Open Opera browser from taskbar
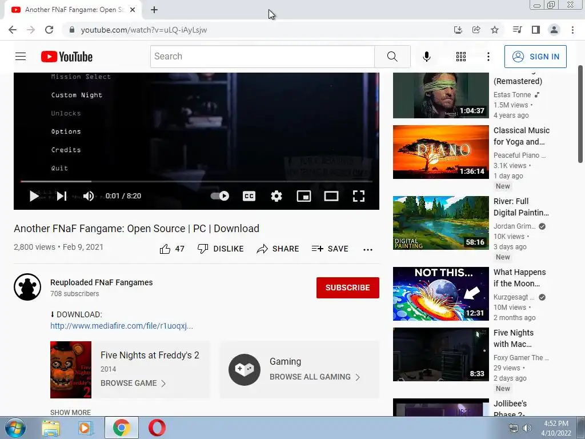The width and height of the screenshot is (585, 439). click(157, 428)
